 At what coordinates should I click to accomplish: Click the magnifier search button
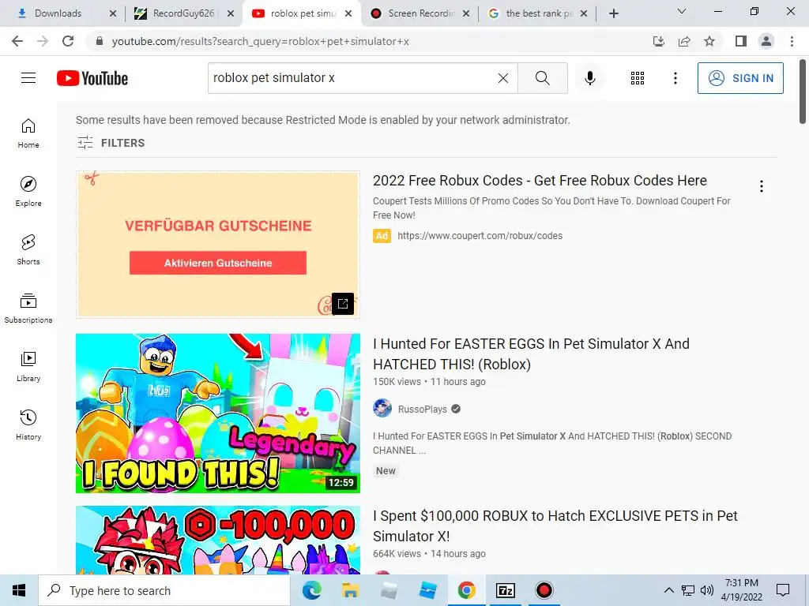(x=542, y=78)
